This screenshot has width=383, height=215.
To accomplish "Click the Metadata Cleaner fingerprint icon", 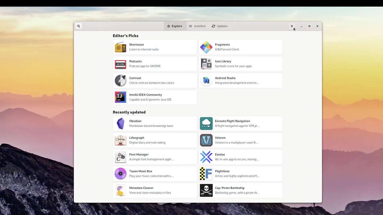I will [120, 190].
